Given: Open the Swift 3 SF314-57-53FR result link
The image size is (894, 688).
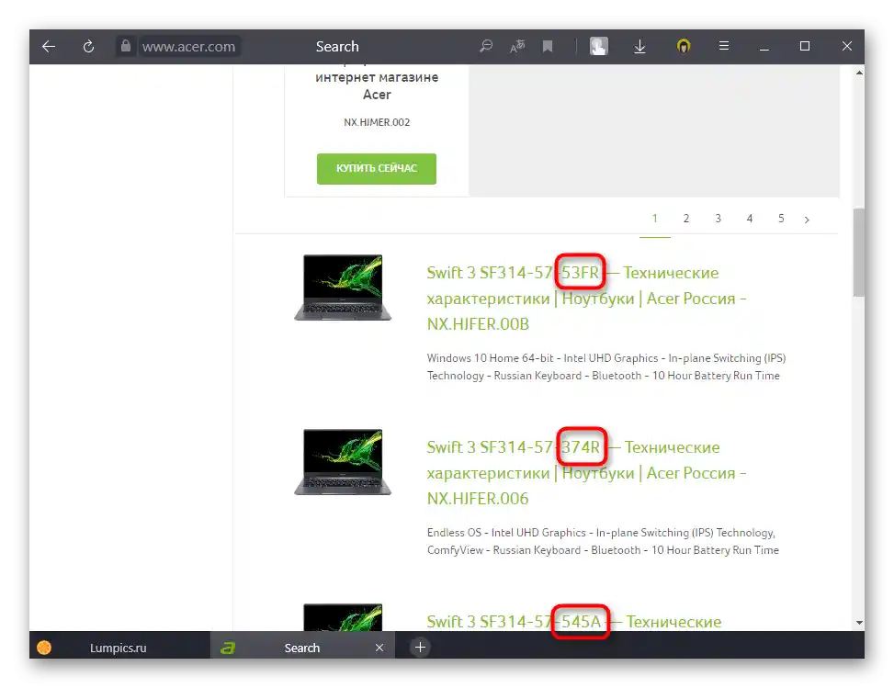Looking at the screenshot, I should click(586, 299).
